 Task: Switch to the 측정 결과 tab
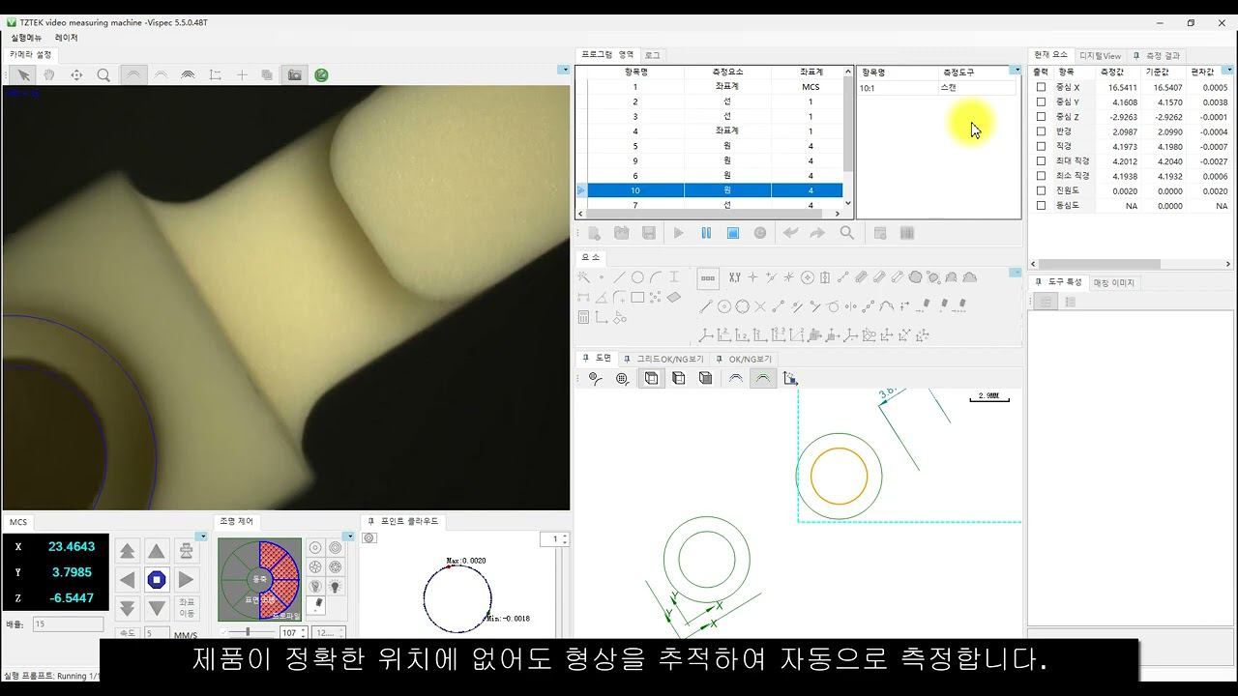[1157, 56]
